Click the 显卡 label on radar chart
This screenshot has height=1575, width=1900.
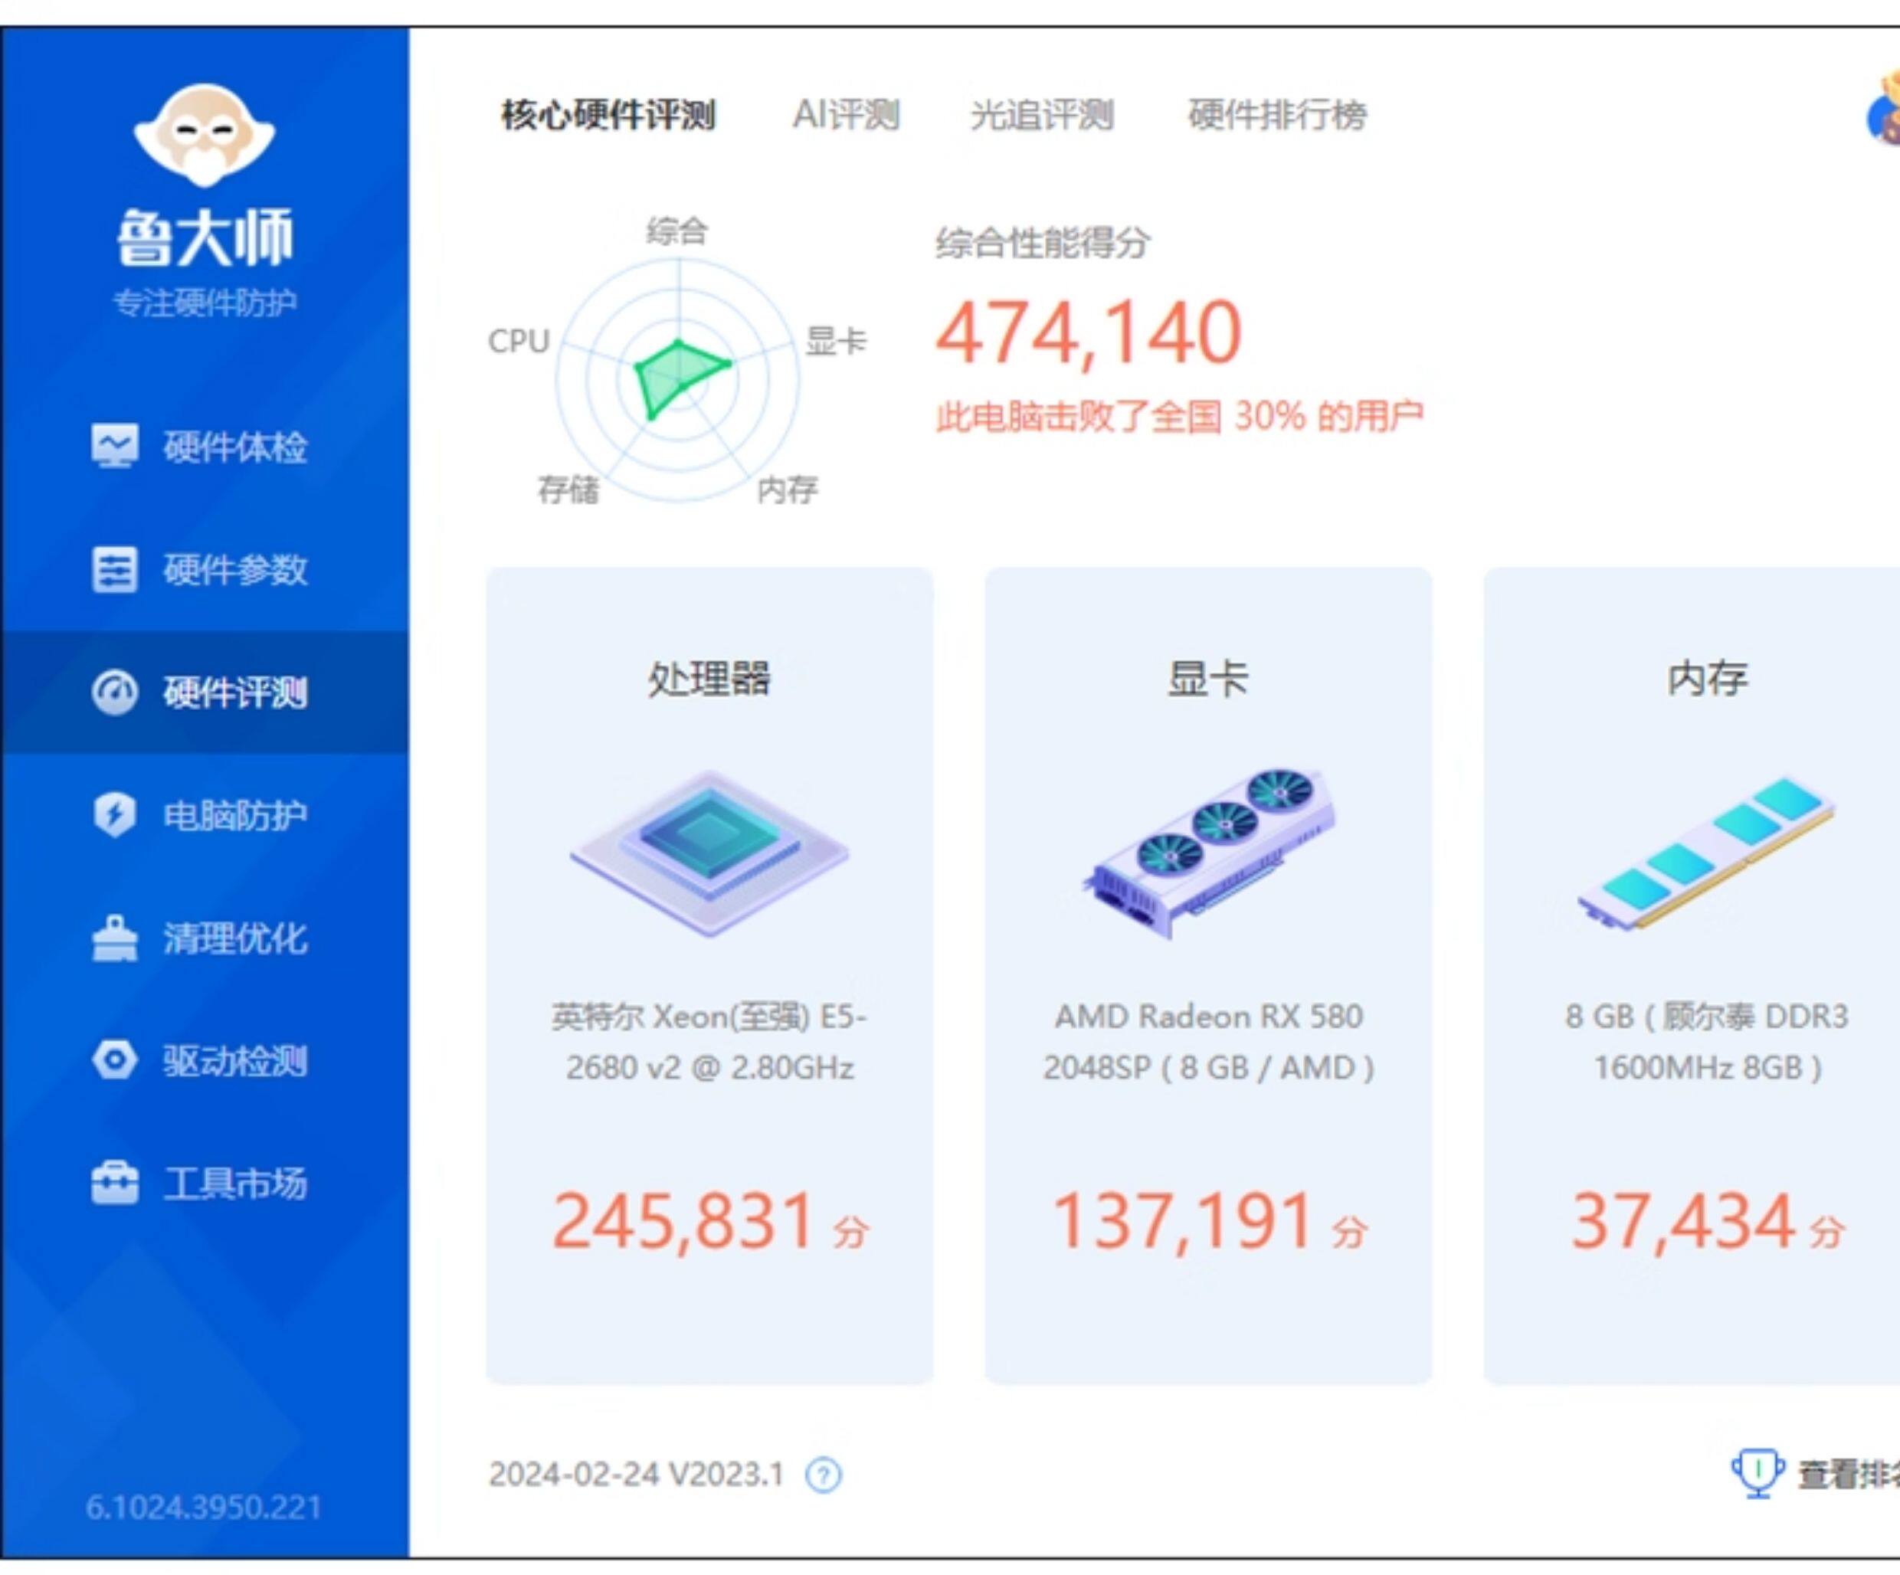tap(836, 341)
